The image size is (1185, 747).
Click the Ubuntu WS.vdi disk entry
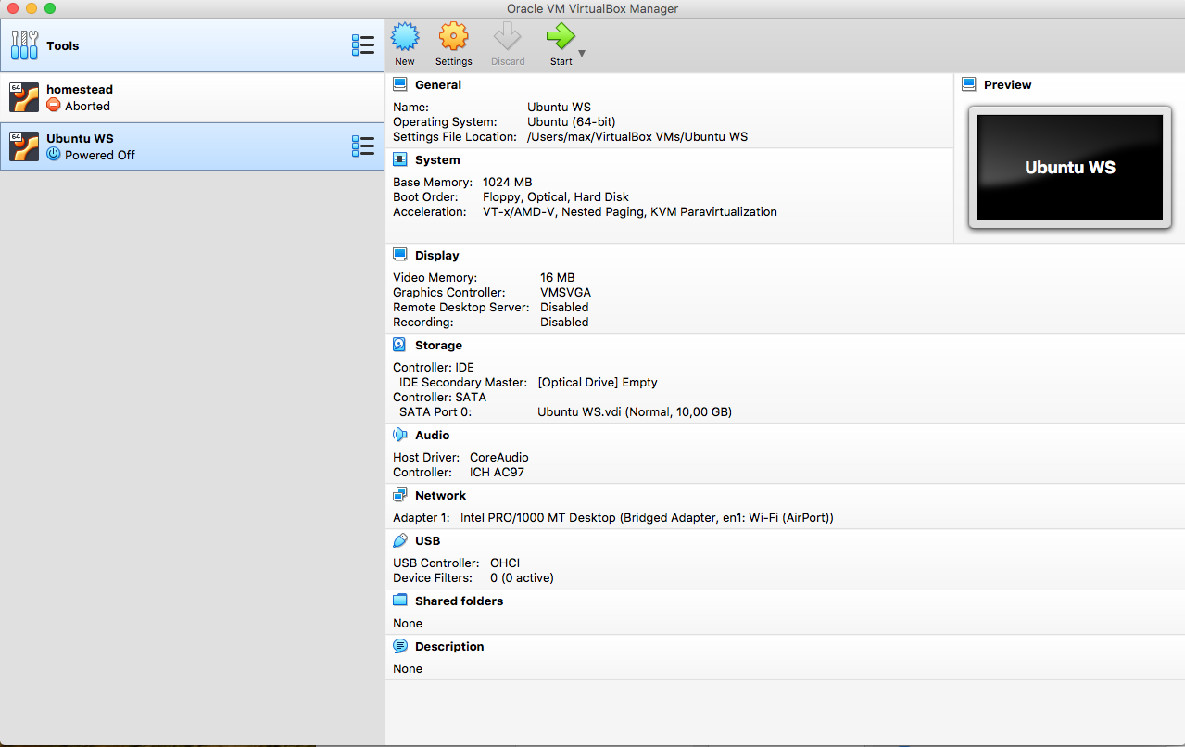pos(635,411)
